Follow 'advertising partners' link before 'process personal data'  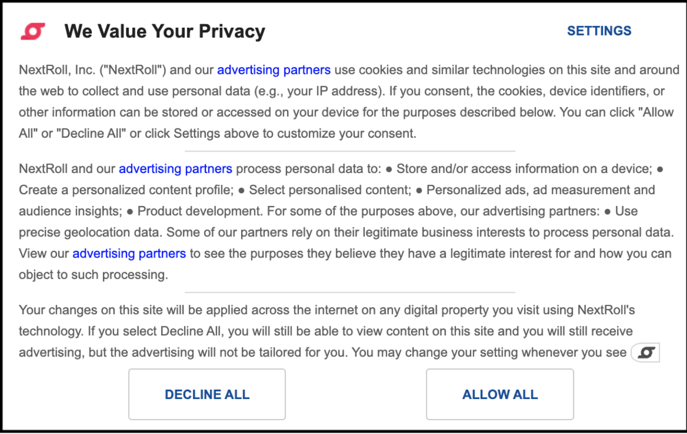coord(175,168)
